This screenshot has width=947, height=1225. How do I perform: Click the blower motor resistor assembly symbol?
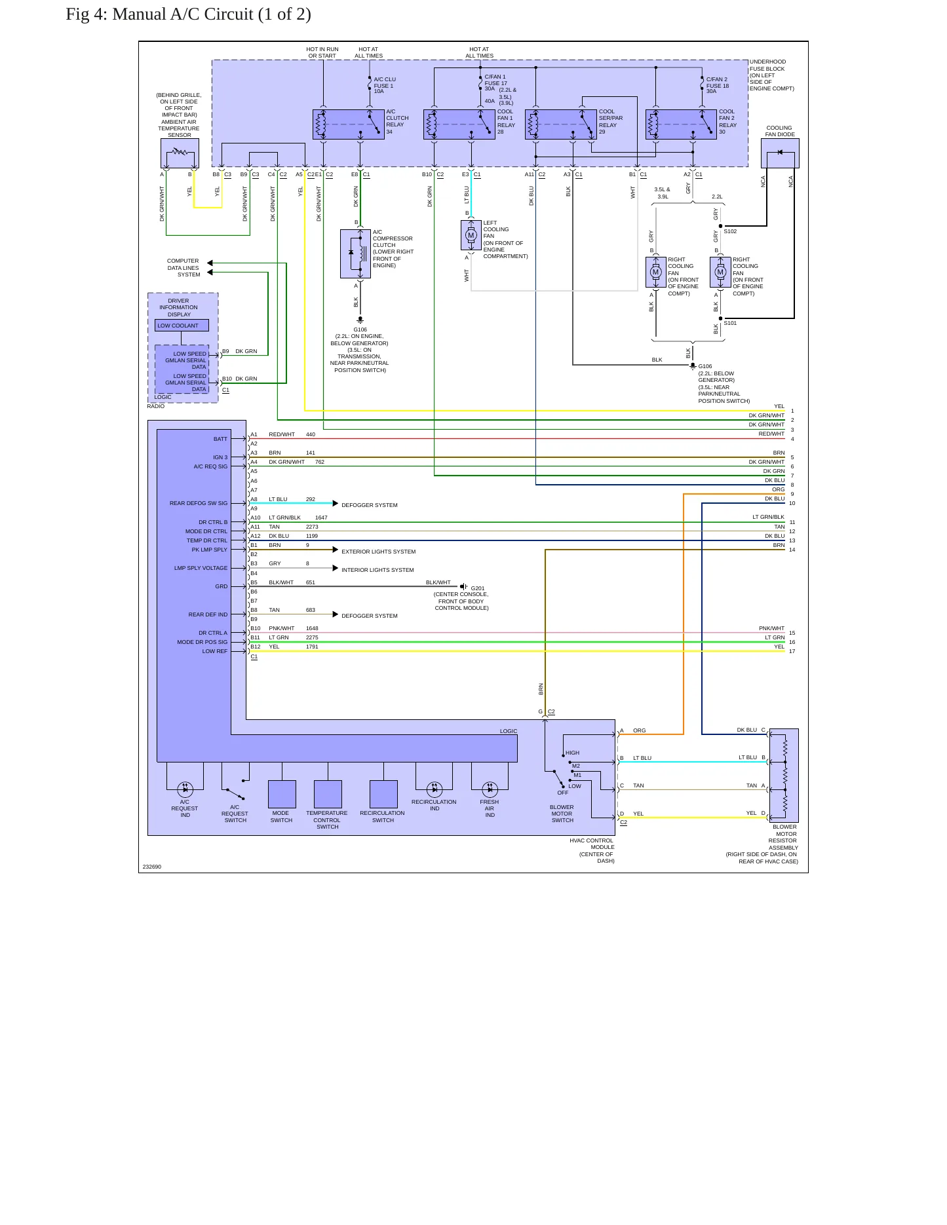(784, 775)
